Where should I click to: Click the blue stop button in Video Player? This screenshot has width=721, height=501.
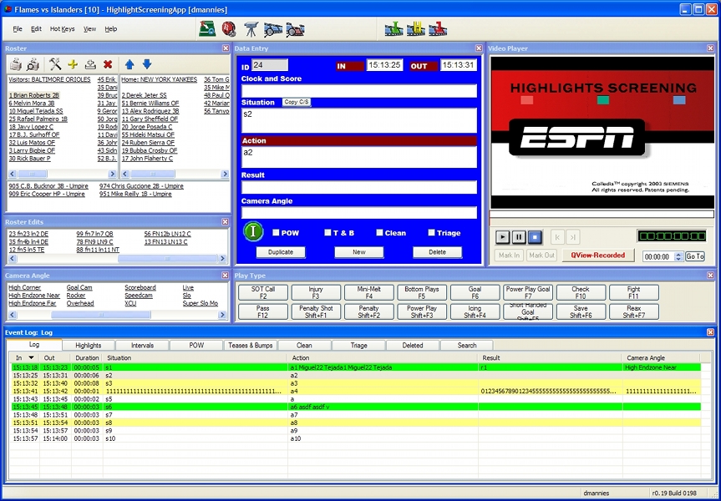536,237
